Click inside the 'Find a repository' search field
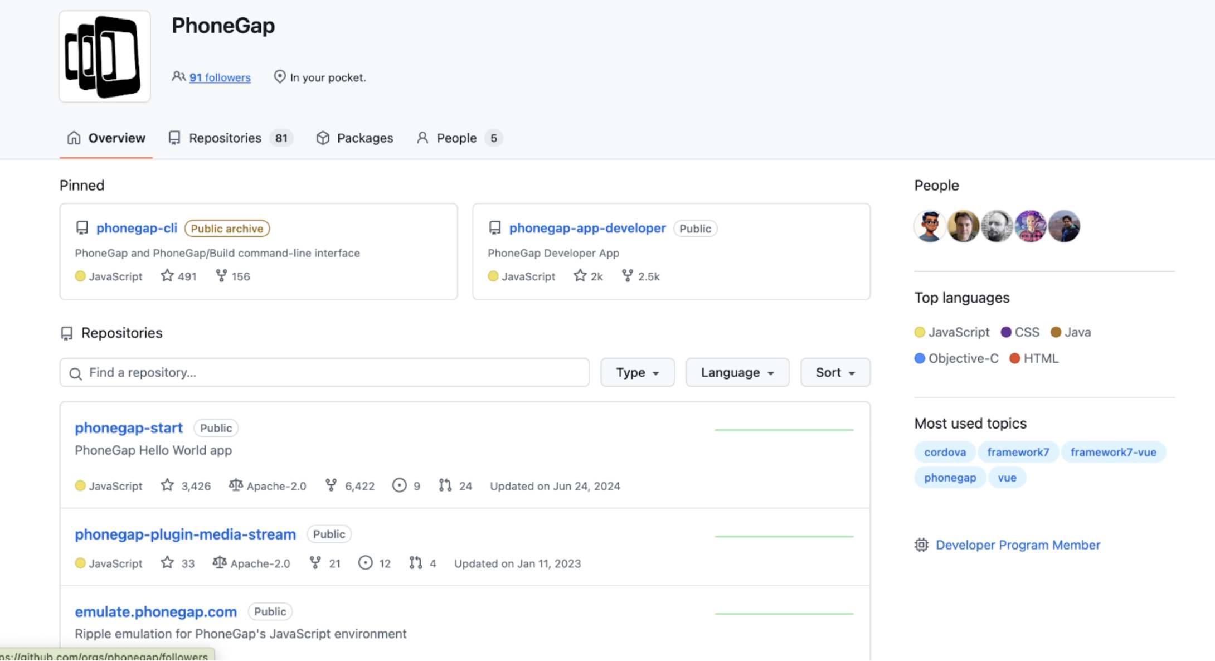Image resolution: width=1215 pixels, height=661 pixels. pyautogui.click(x=223, y=373)
